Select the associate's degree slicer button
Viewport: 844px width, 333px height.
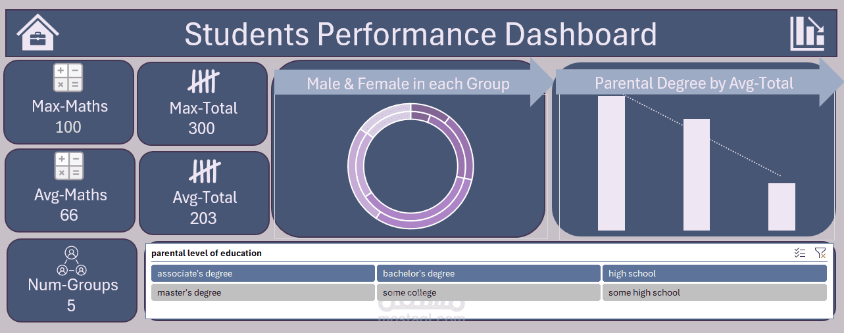[263, 273]
